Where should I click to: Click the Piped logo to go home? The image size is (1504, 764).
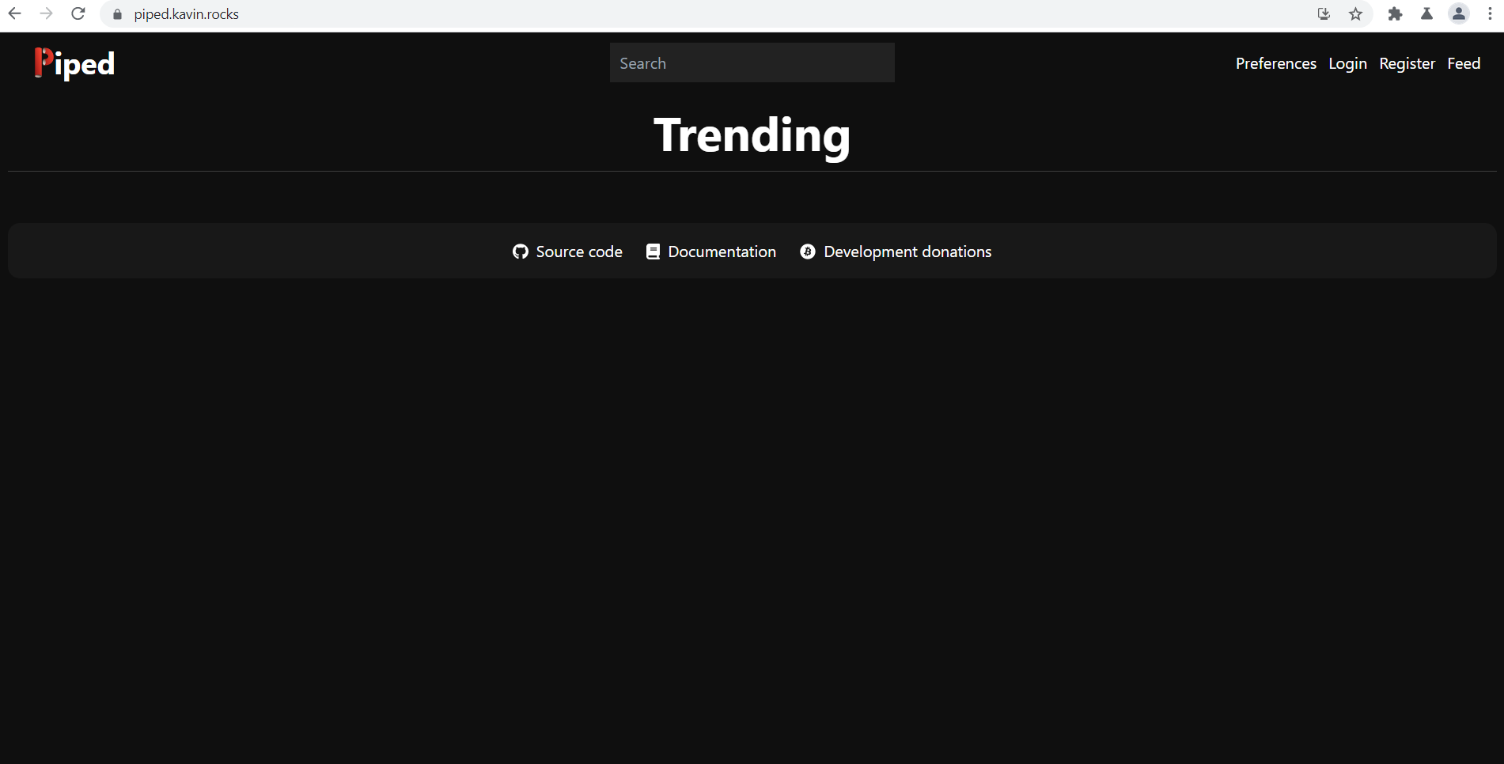click(74, 63)
